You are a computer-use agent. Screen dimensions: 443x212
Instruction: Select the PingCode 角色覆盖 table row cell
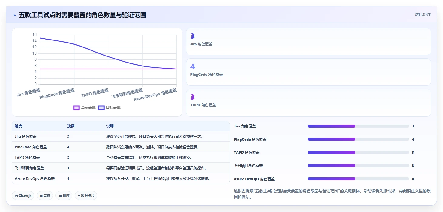pos(31,147)
